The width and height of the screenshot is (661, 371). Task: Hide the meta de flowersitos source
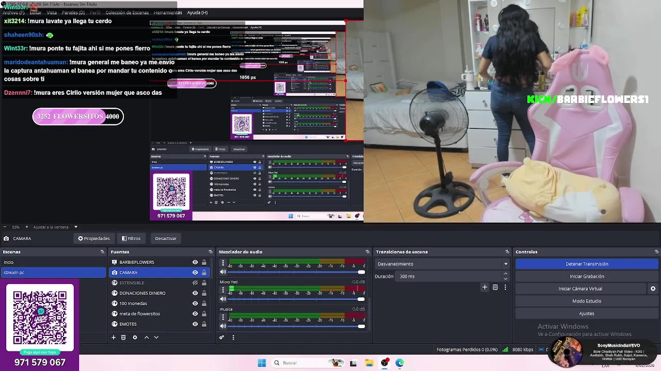[195, 314]
